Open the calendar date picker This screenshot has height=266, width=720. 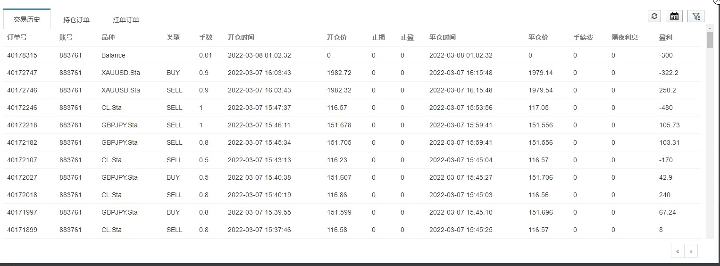(674, 16)
